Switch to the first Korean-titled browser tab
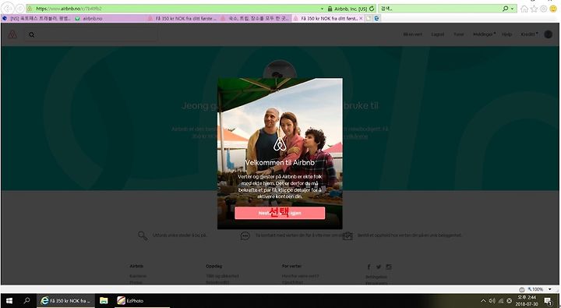 [37, 18]
